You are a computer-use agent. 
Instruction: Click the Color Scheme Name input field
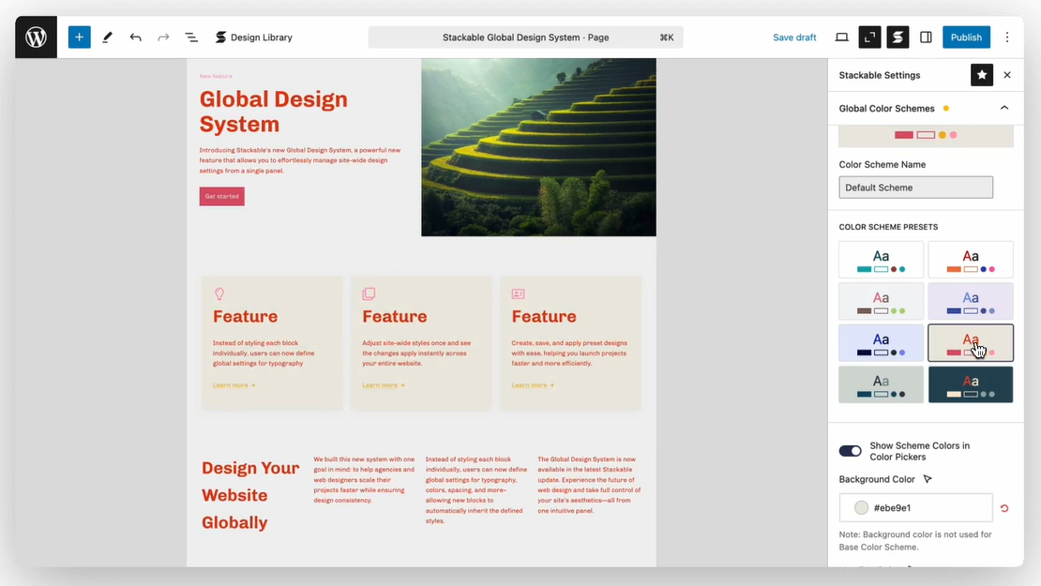point(914,187)
